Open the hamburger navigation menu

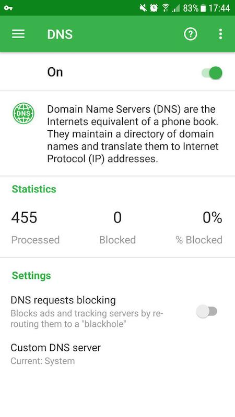18,34
